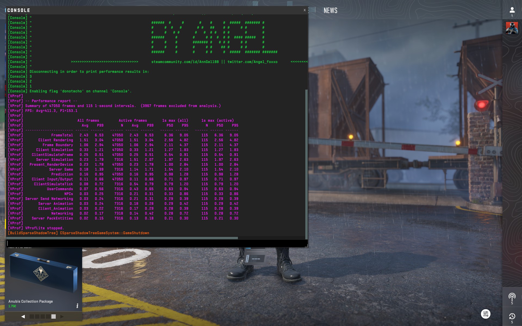Click the "ClientSimulateFrame" row label
Screen dimensions: 522x326
(52, 155)
